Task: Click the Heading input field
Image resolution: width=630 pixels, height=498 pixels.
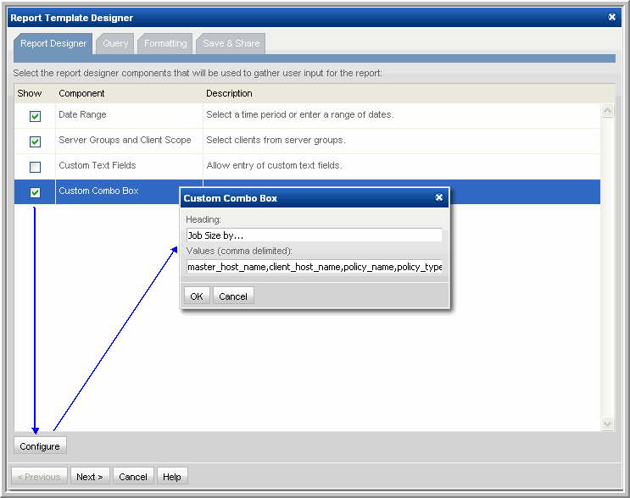Action: 314,235
